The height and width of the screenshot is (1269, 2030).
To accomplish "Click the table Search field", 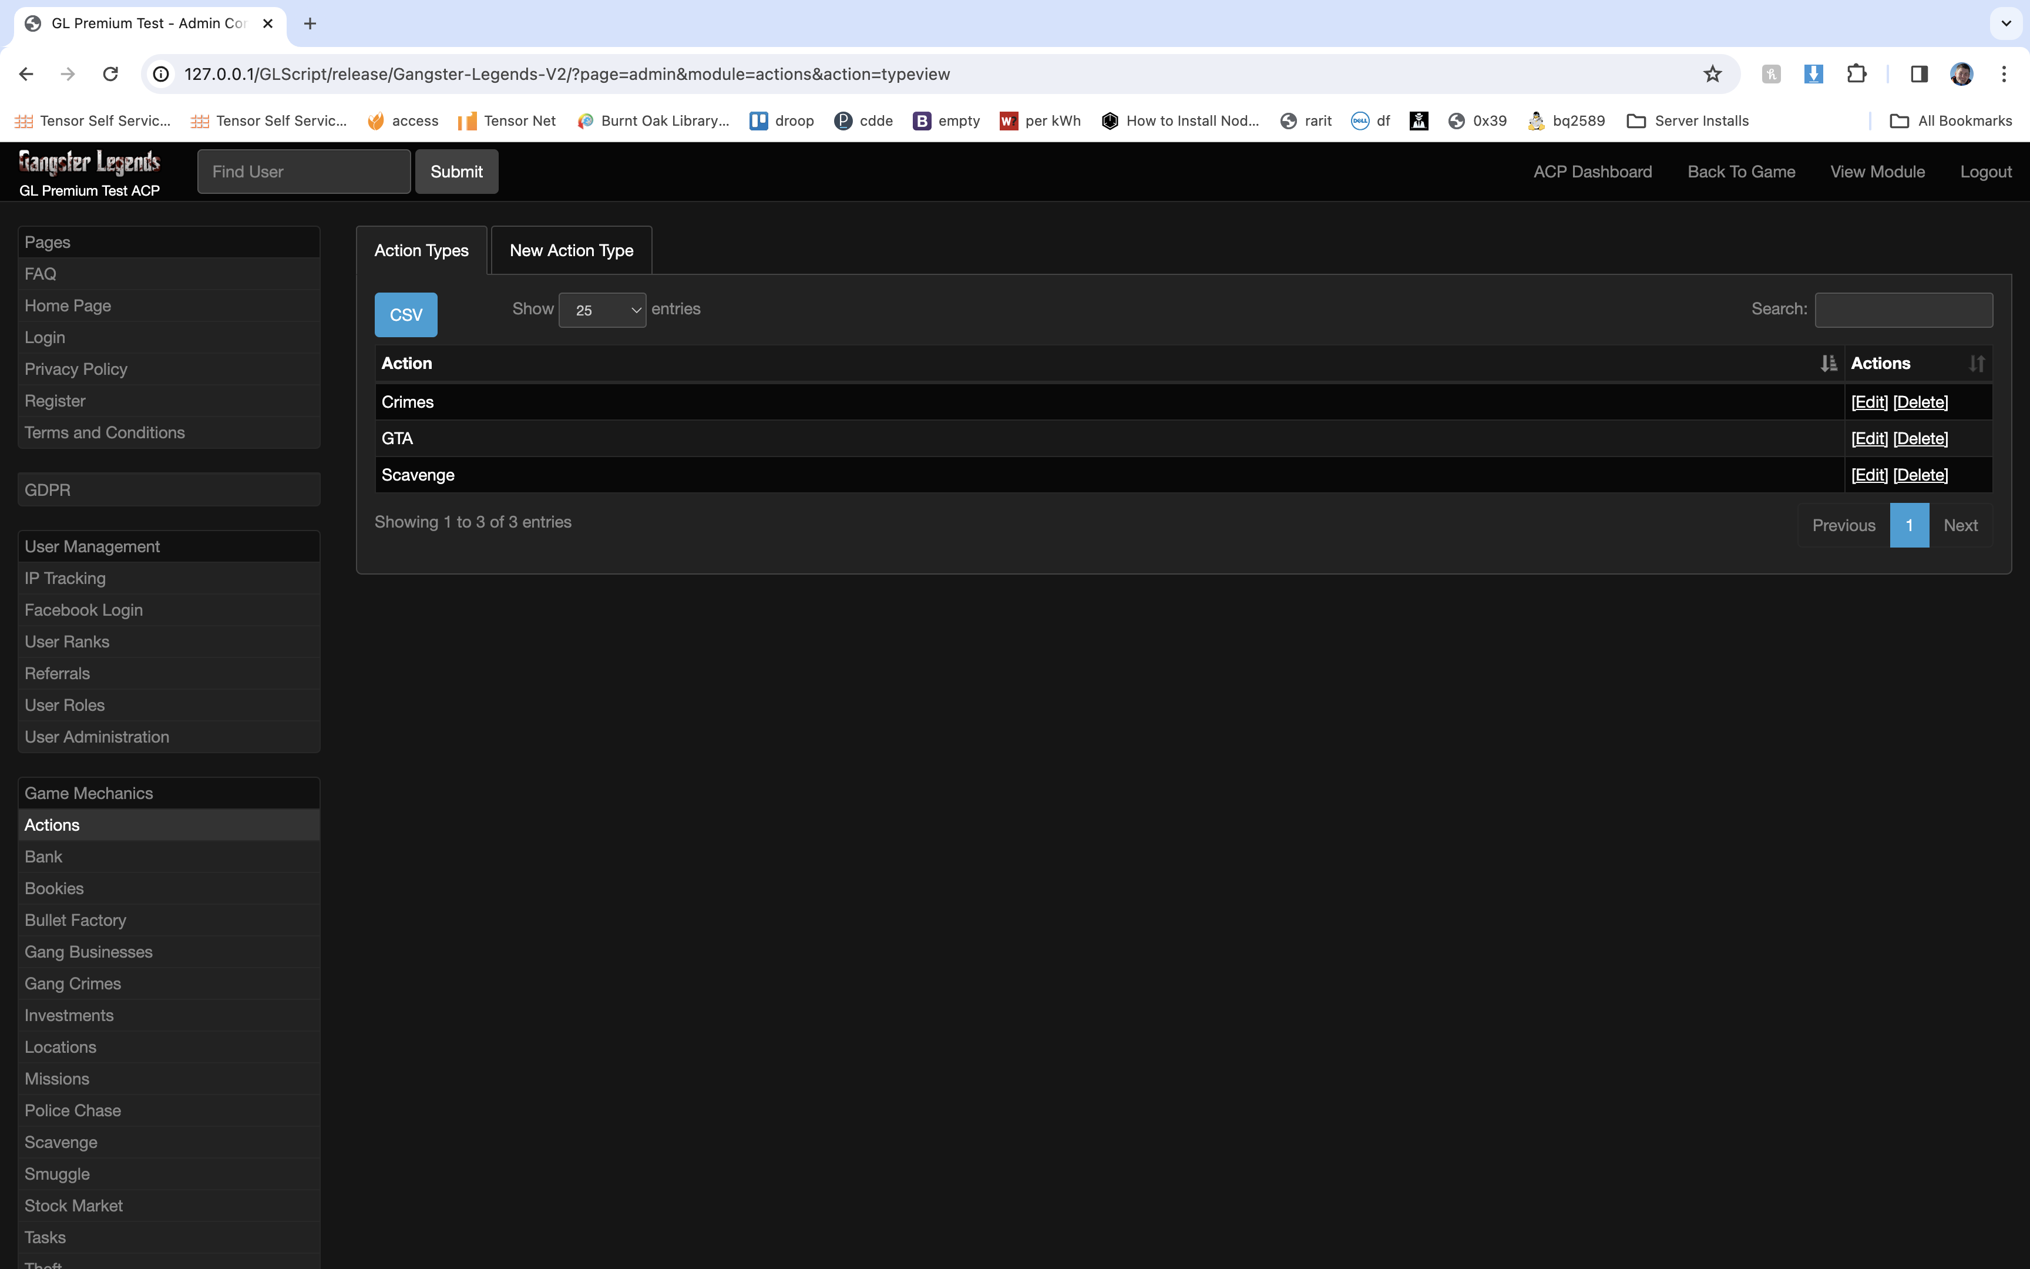I will point(1903,310).
